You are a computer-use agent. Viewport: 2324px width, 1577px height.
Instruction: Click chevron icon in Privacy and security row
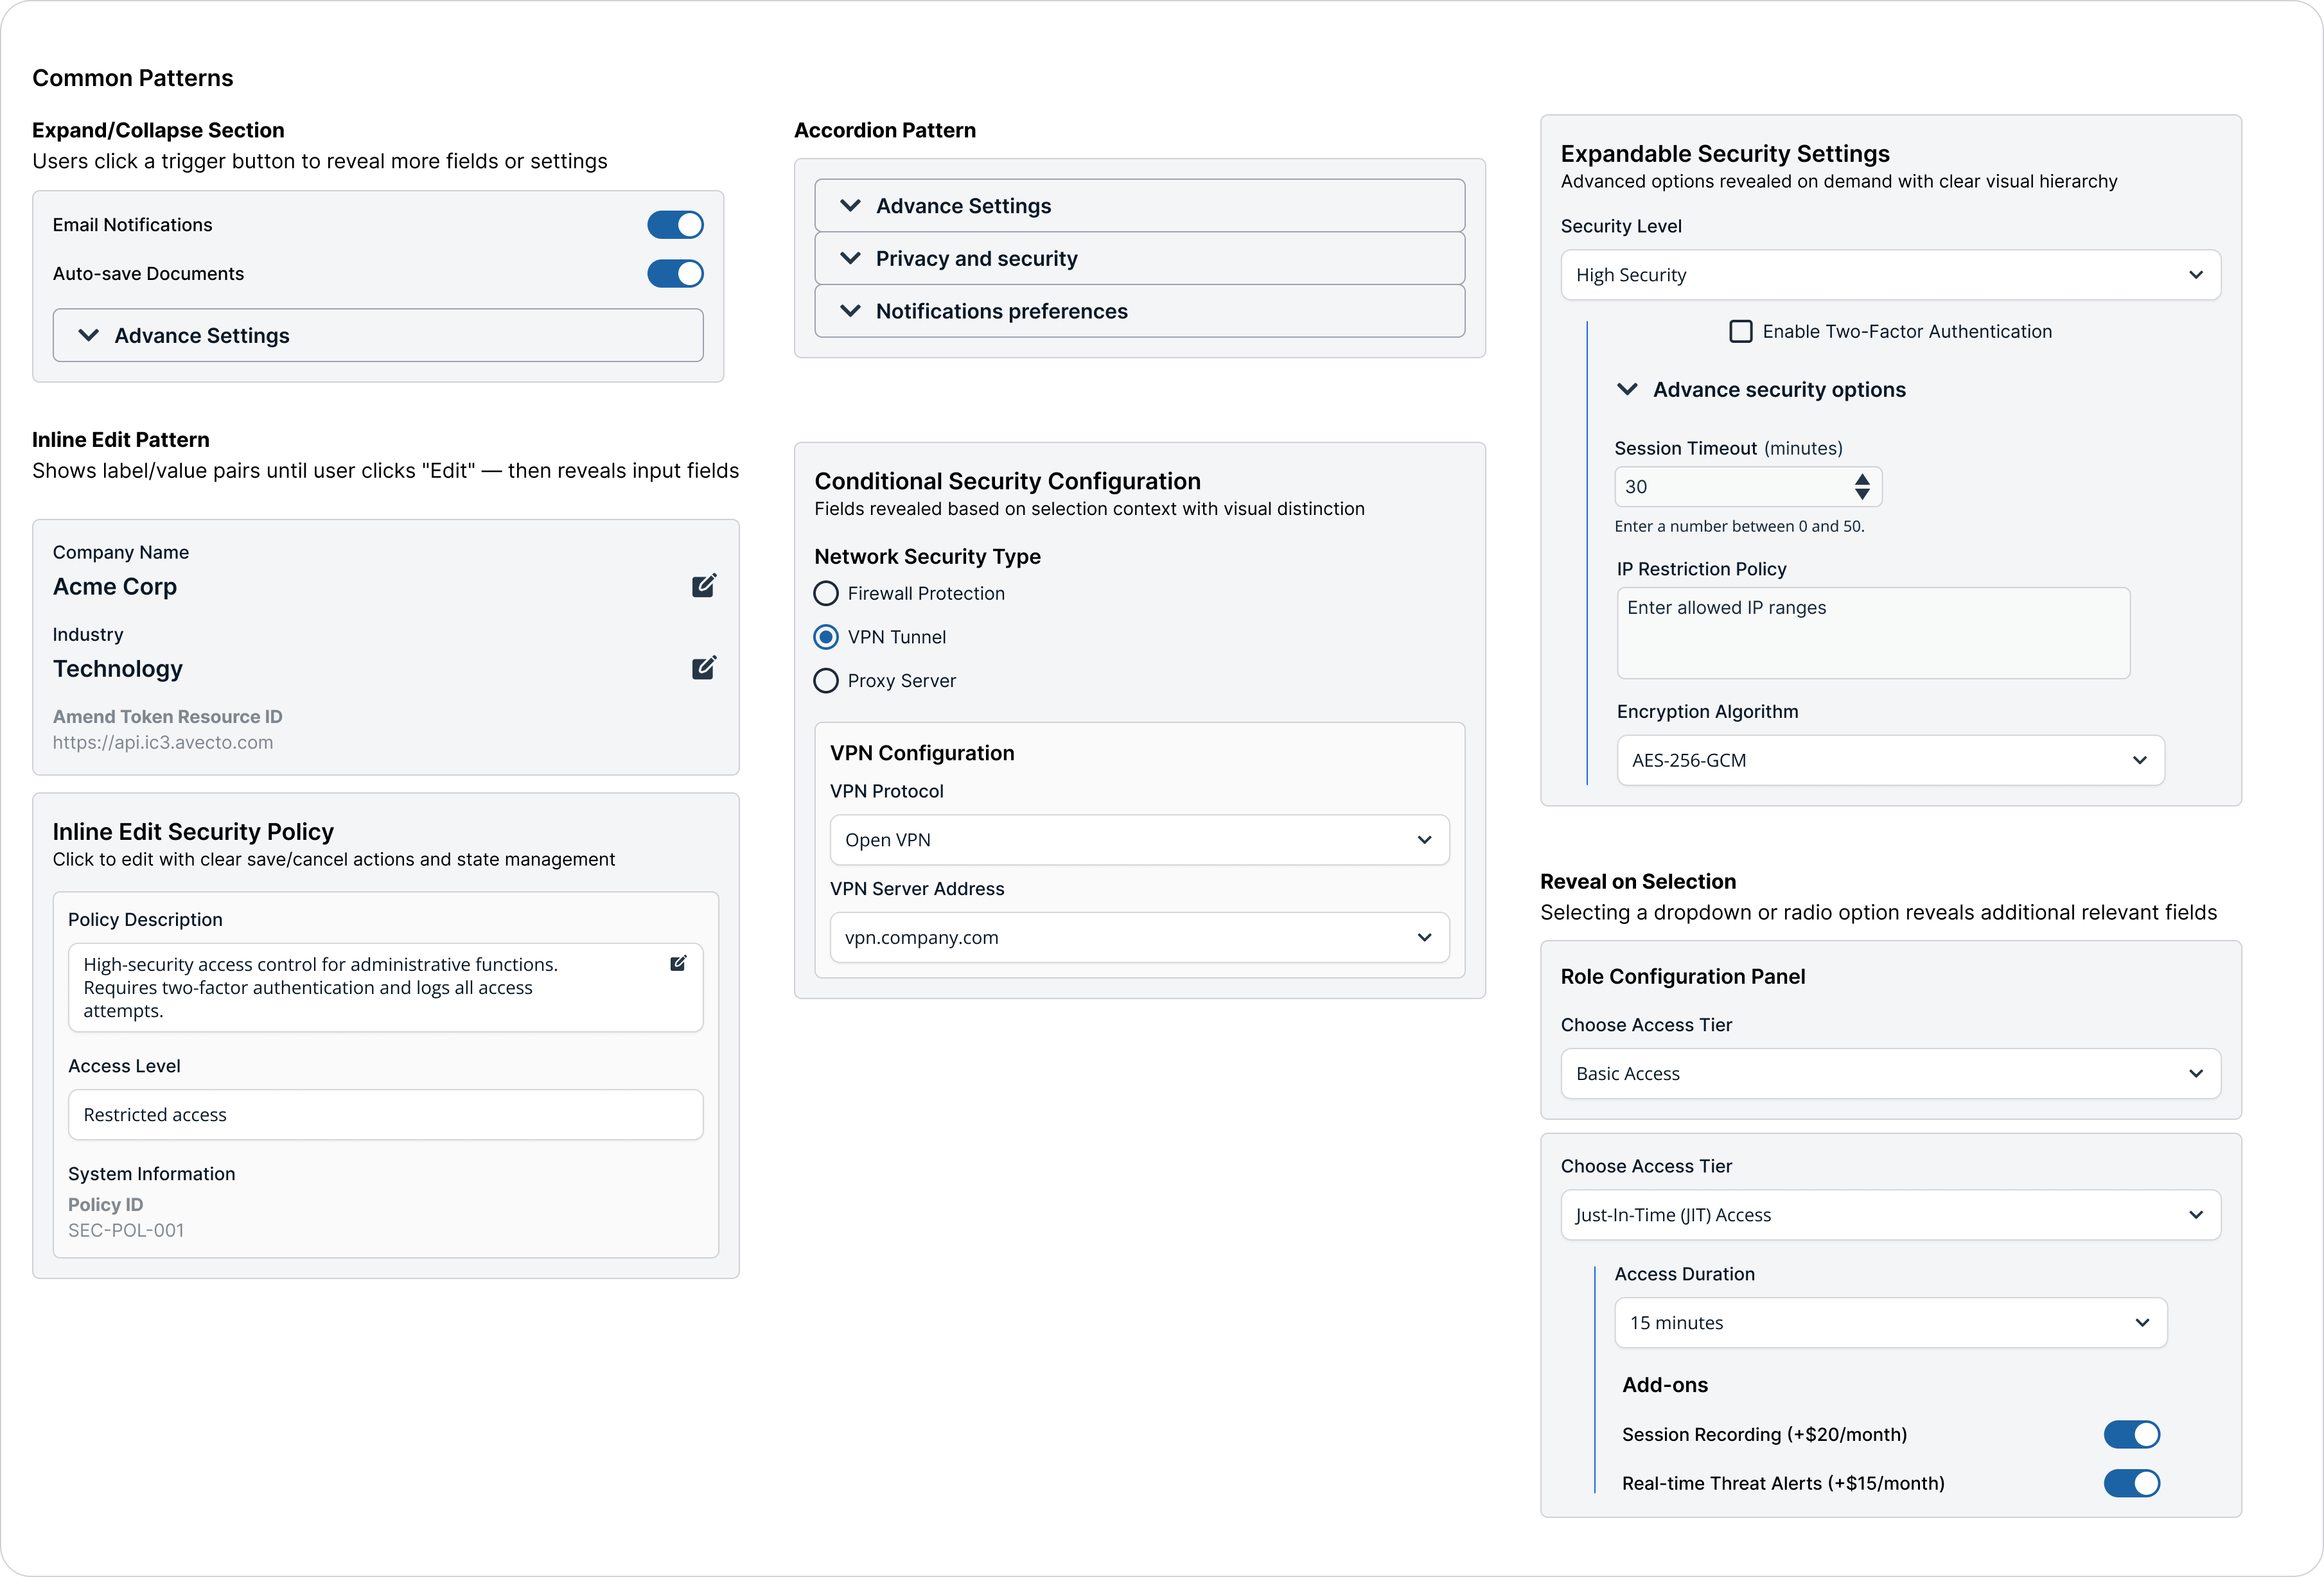(850, 259)
